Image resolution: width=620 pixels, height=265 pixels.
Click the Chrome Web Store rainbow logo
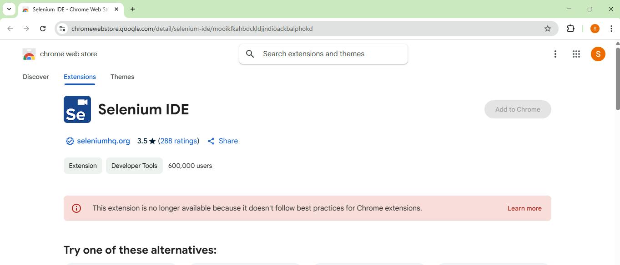[29, 54]
